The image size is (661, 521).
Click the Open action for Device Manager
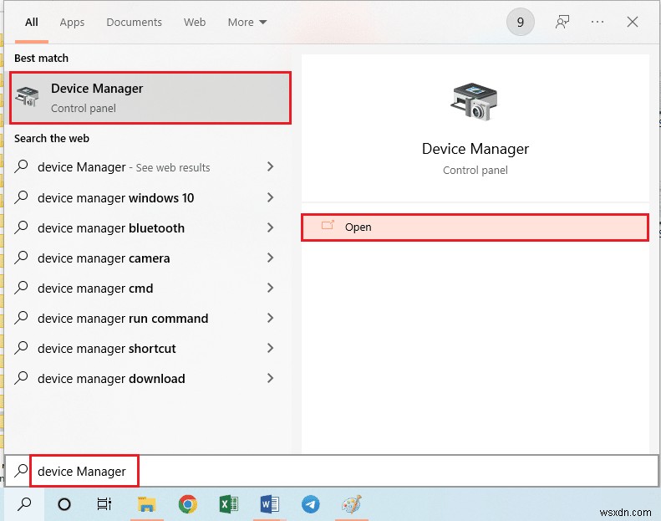click(475, 227)
